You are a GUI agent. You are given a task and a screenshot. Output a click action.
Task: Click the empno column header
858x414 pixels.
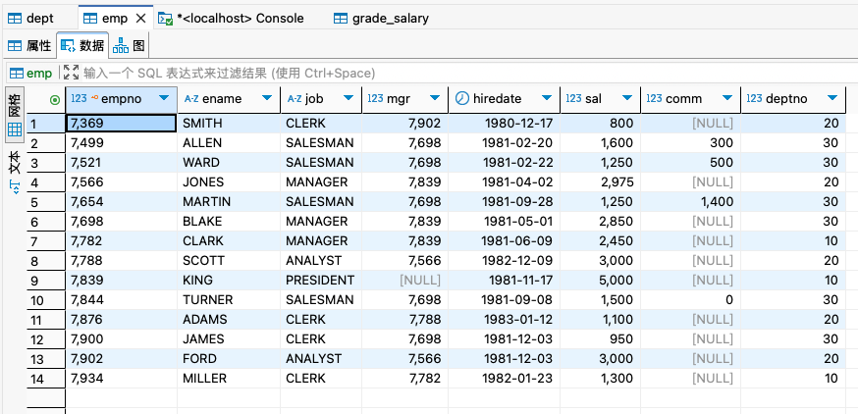point(121,99)
